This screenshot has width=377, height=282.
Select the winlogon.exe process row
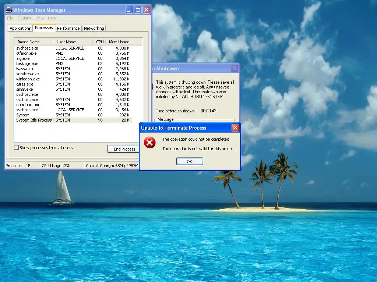tap(73, 79)
